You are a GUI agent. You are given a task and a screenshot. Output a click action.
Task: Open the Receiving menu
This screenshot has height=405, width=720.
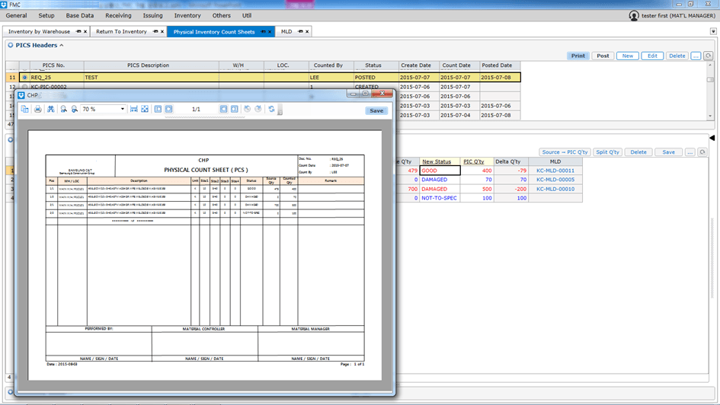[118, 15]
